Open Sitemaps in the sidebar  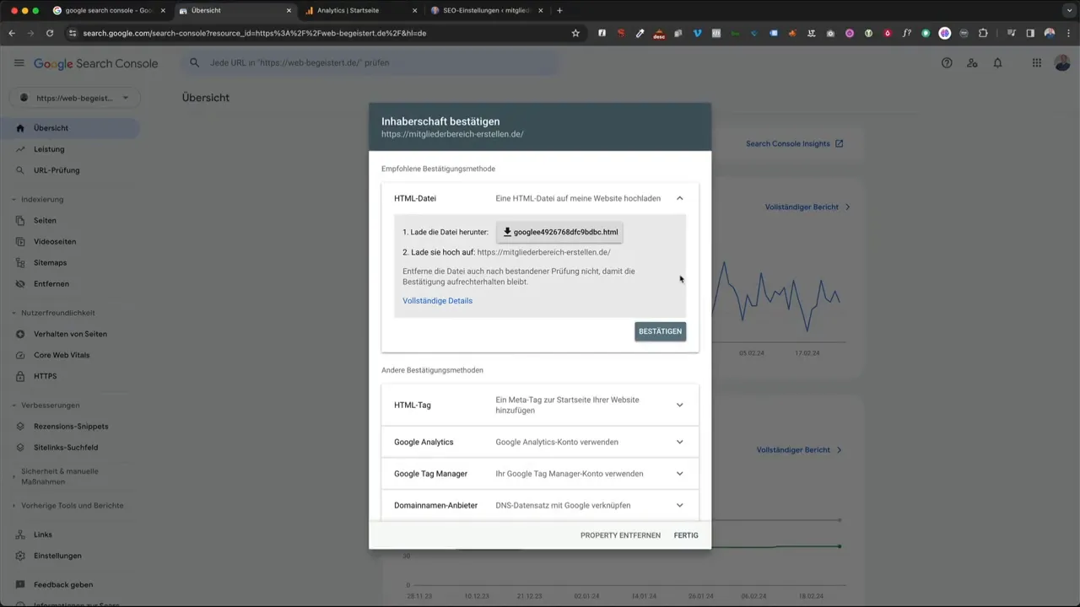[50, 263]
